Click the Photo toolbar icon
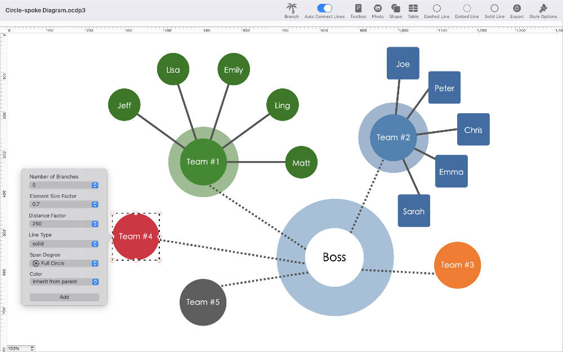The width and height of the screenshot is (563, 352). click(x=377, y=8)
